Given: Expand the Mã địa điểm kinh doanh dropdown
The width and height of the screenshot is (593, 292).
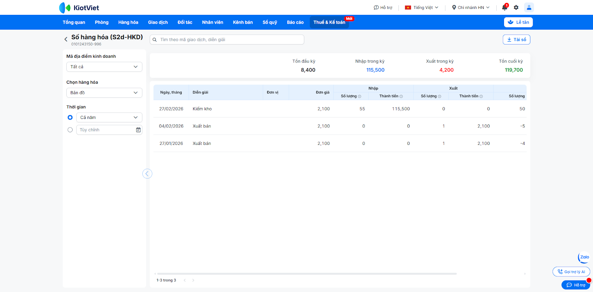Looking at the screenshot, I should (104, 67).
